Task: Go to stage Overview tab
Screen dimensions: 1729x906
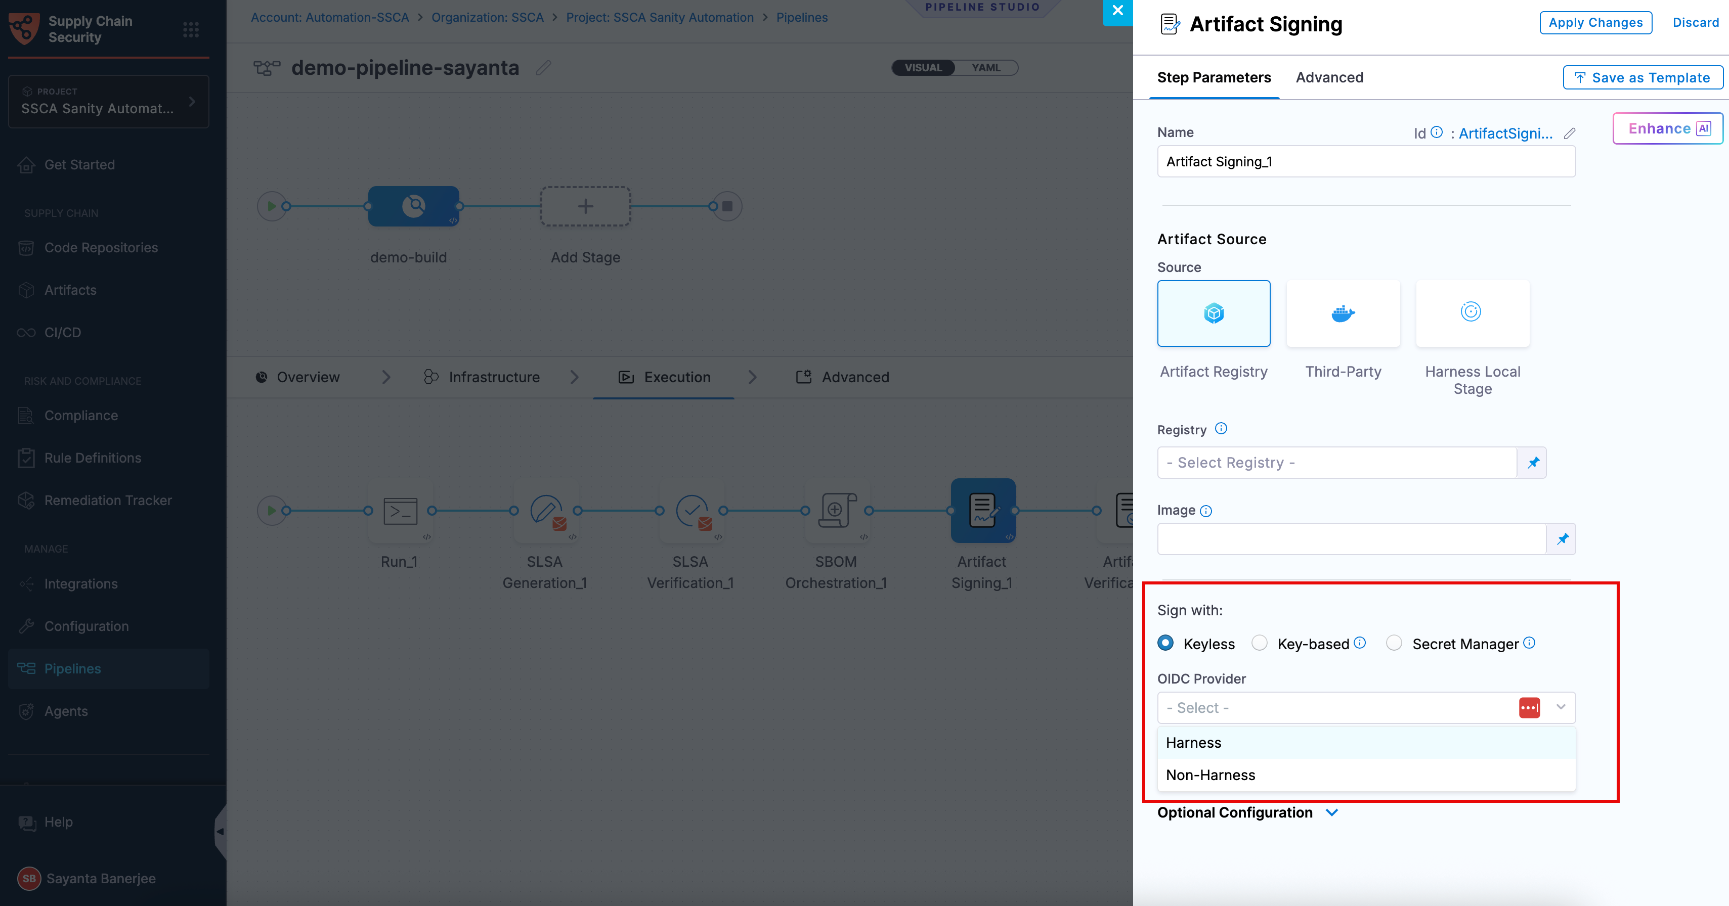Action: pos(298,378)
